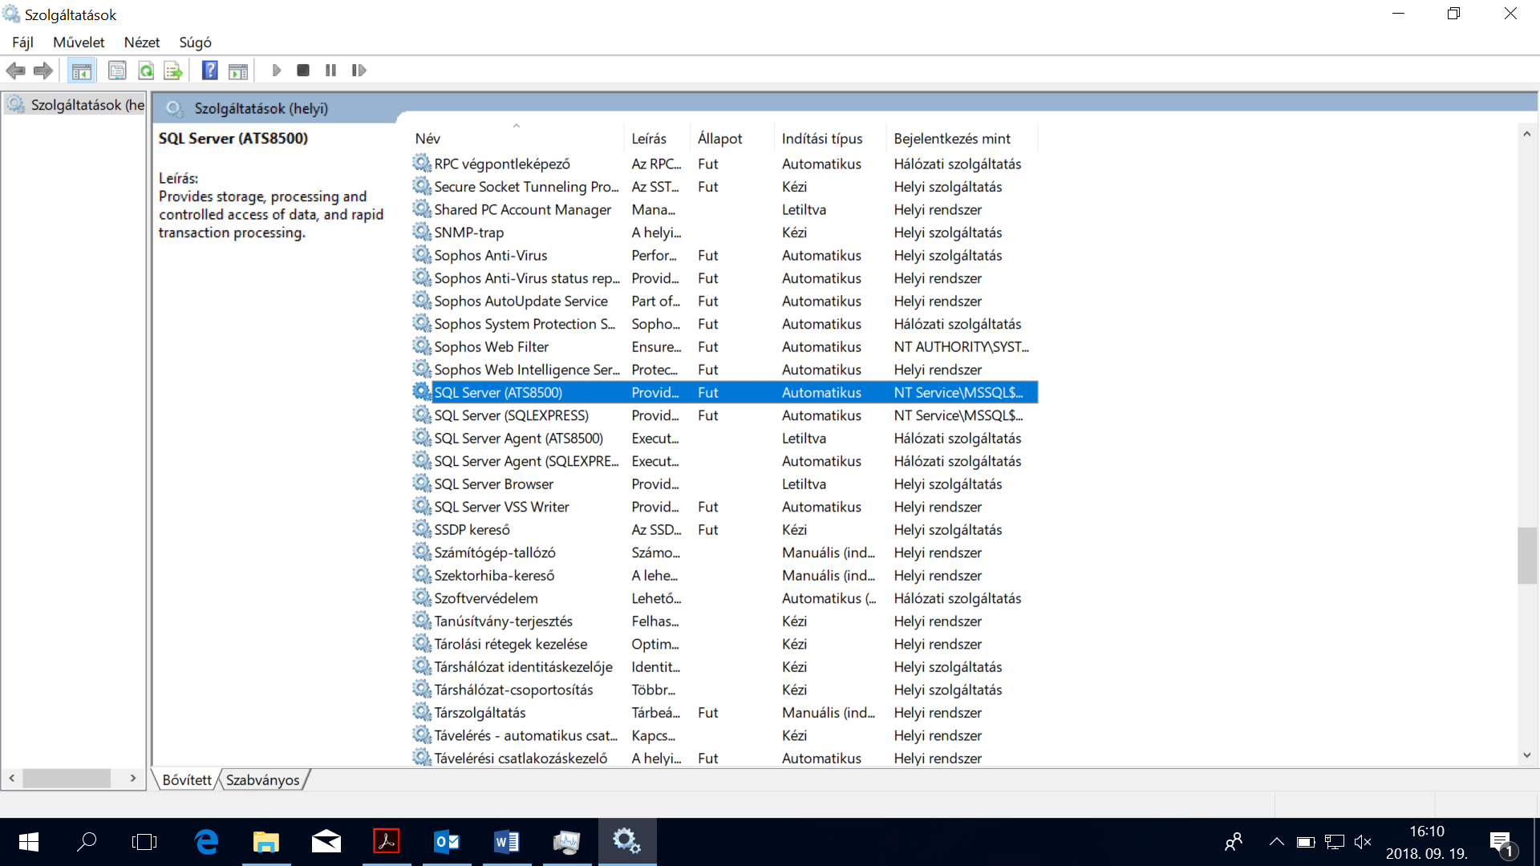
Task: Select the SQL Server Browser service
Action: point(724,484)
